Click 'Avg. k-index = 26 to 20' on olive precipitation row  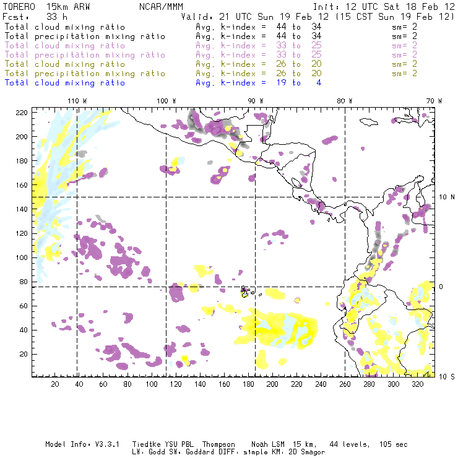point(259,73)
